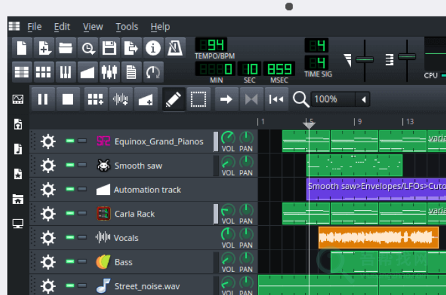The height and width of the screenshot is (295, 446).
Task: Select the Draw mode pencil tool
Action: pos(173,99)
